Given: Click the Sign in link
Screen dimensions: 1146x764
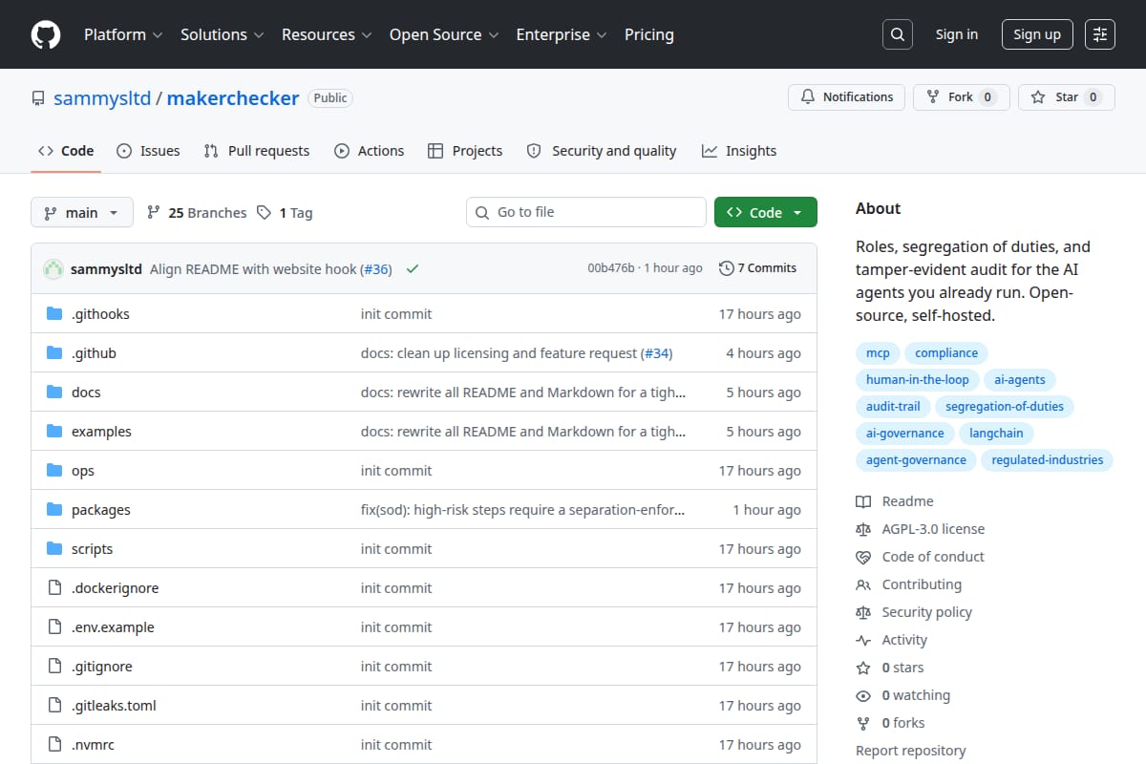Looking at the screenshot, I should click(957, 34).
